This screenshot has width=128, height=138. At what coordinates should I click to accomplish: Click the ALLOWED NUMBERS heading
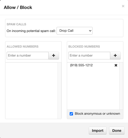(23, 47)
